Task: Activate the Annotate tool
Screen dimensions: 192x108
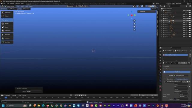Action: point(7,35)
